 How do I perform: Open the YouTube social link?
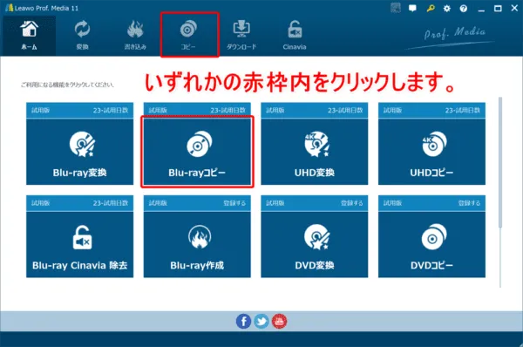(x=279, y=322)
